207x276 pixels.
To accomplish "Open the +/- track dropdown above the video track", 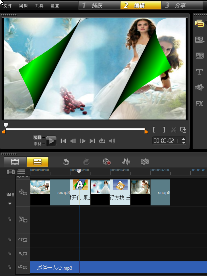I will [22, 177].
